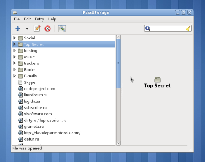Click the magnifier icon in search box
Viewport: 205px width, 162px height.
[148, 28]
